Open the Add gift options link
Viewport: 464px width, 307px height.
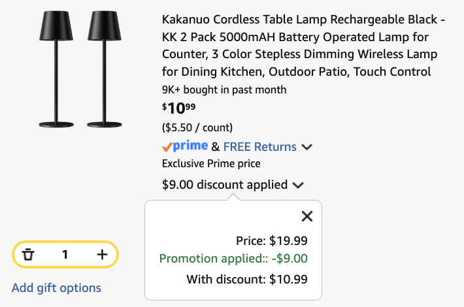pyautogui.click(x=56, y=288)
